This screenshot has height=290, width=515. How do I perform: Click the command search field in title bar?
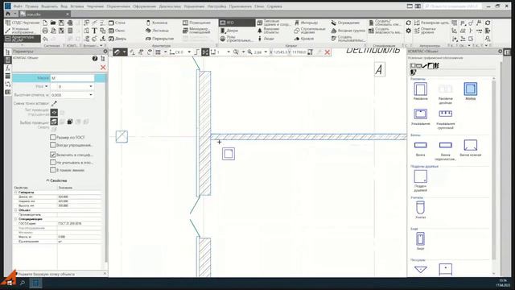(452, 6)
